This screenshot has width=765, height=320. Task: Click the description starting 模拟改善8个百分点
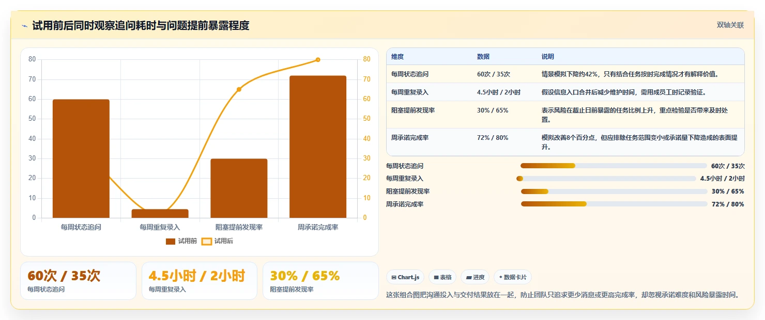640,142
